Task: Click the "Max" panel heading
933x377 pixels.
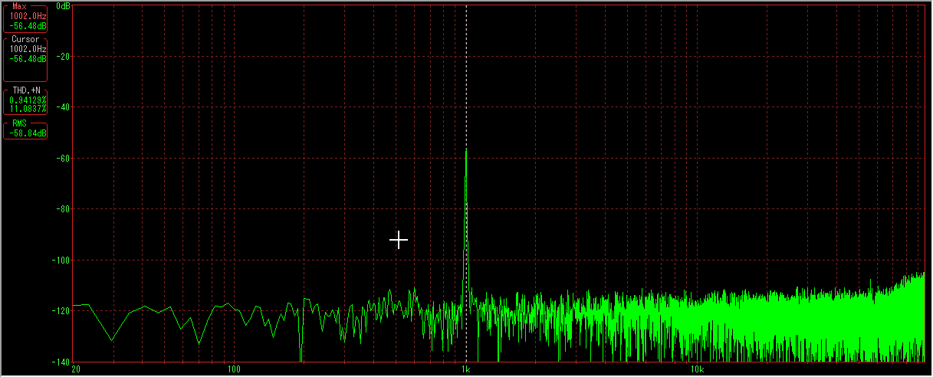Action: pos(19,6)
